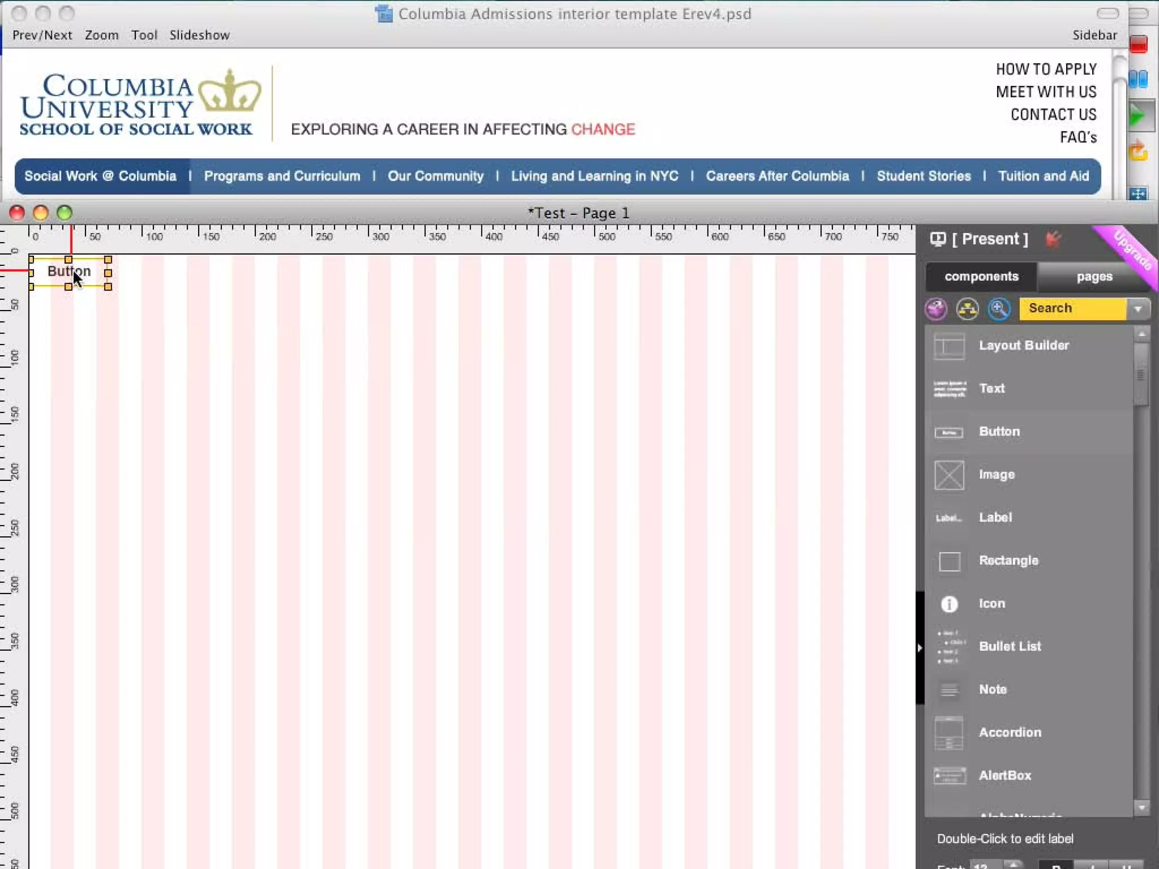Click the red icon next to Present
1159x869 pixels.
1053,239
